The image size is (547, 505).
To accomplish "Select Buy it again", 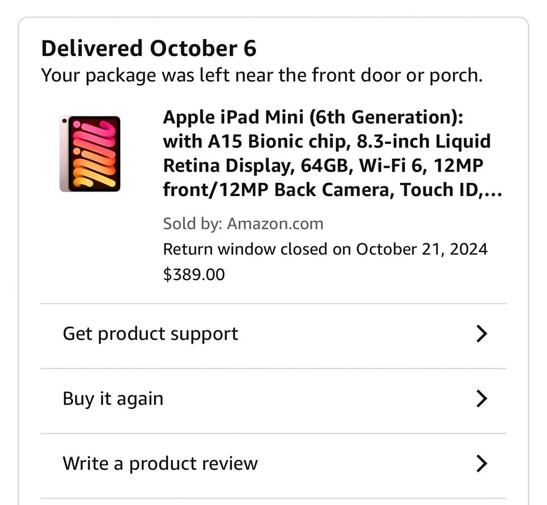I will tap(112, 398).
